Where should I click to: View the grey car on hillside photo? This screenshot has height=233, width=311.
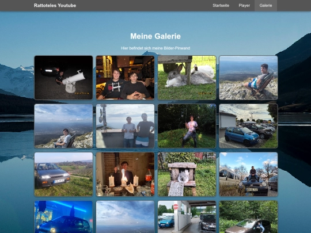[x=63, y=174]
